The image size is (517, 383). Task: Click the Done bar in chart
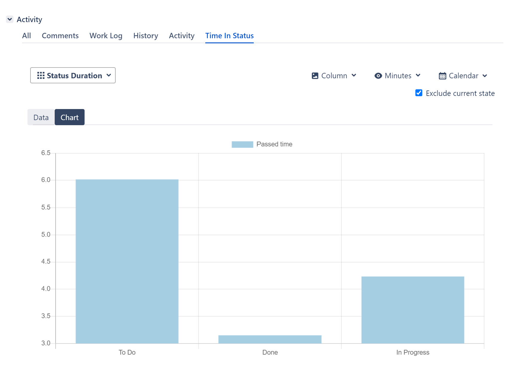click(x=270, y=339)
